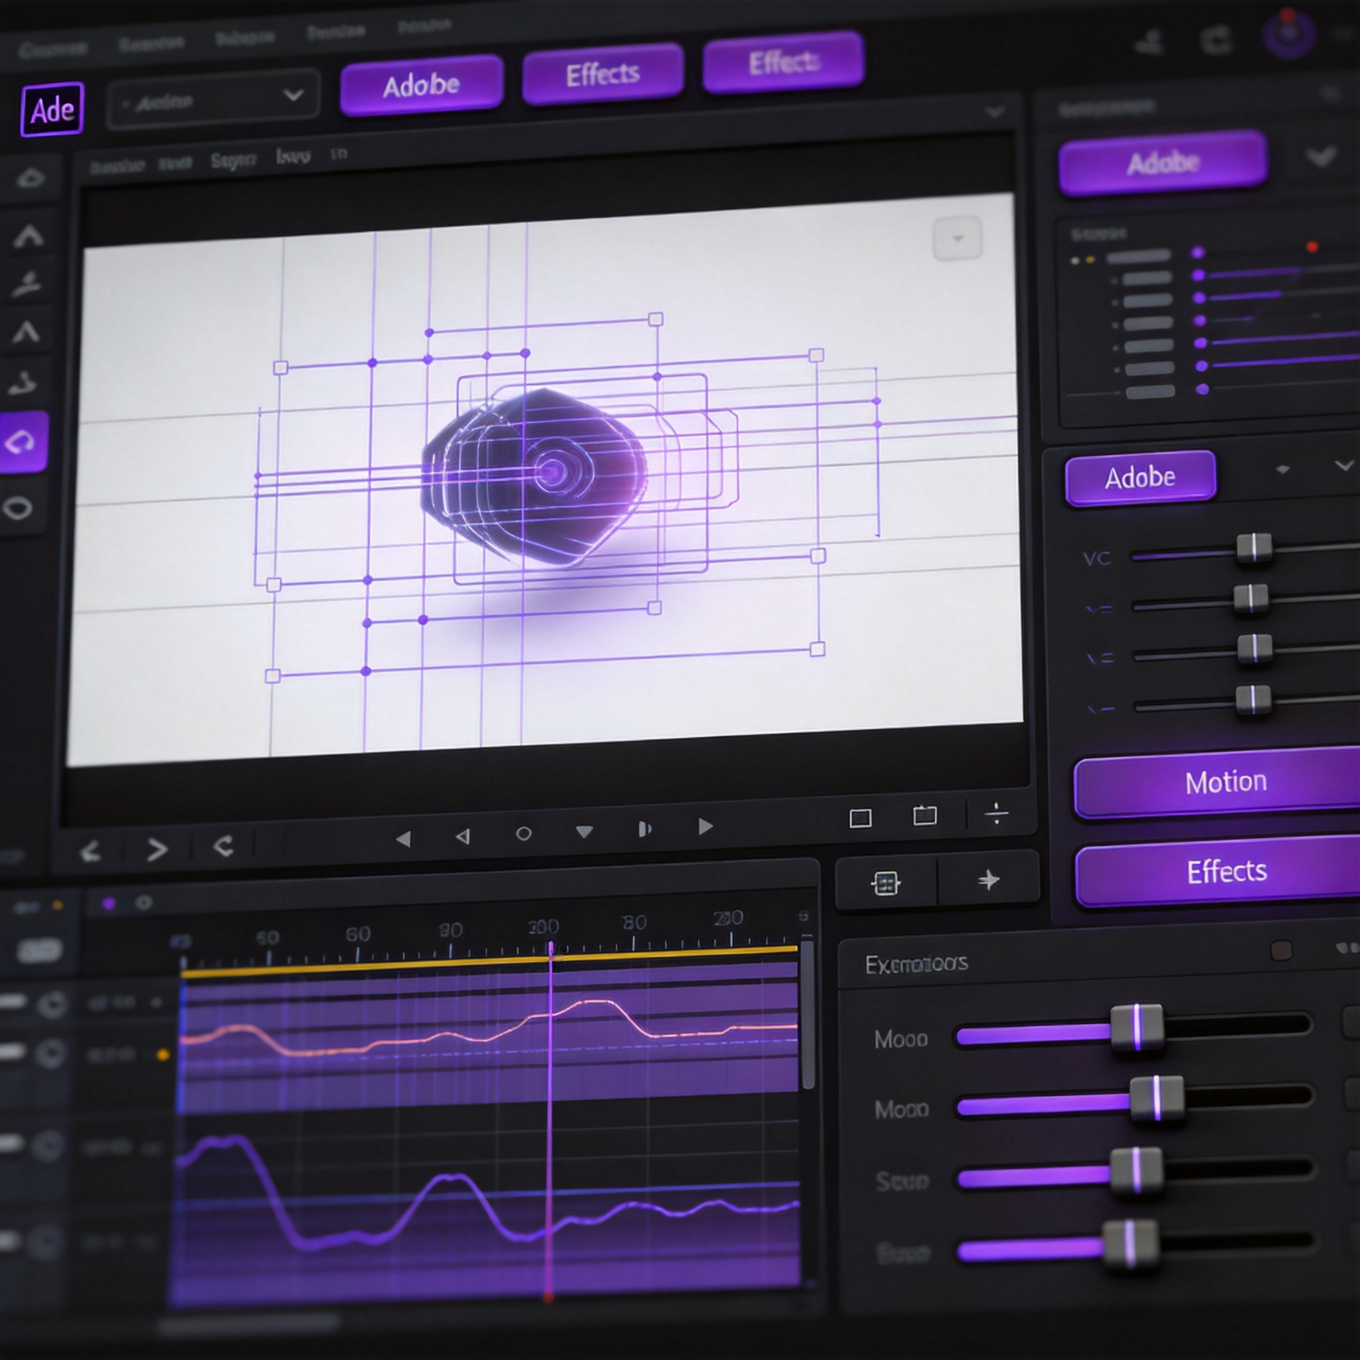Click the notched frame icon below the viewer
This screenshot has width=1360, height=1360.
(x=925, y=816)
